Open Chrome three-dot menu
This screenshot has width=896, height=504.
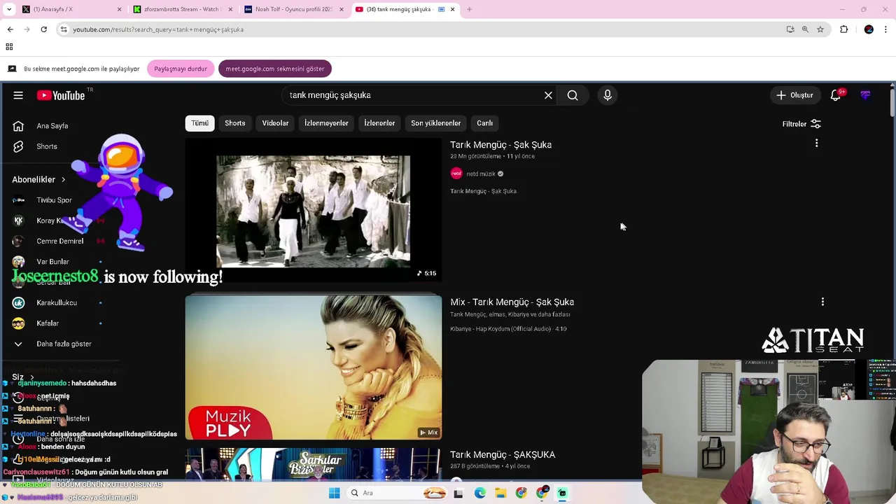pyautogui.click(x=886, y=29)
